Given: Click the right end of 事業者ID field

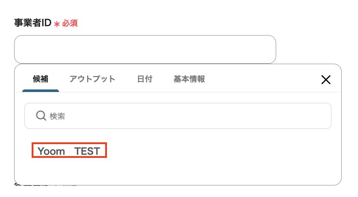Looking at the screenshot, I should pyautogui.click(x=266, y=49).
